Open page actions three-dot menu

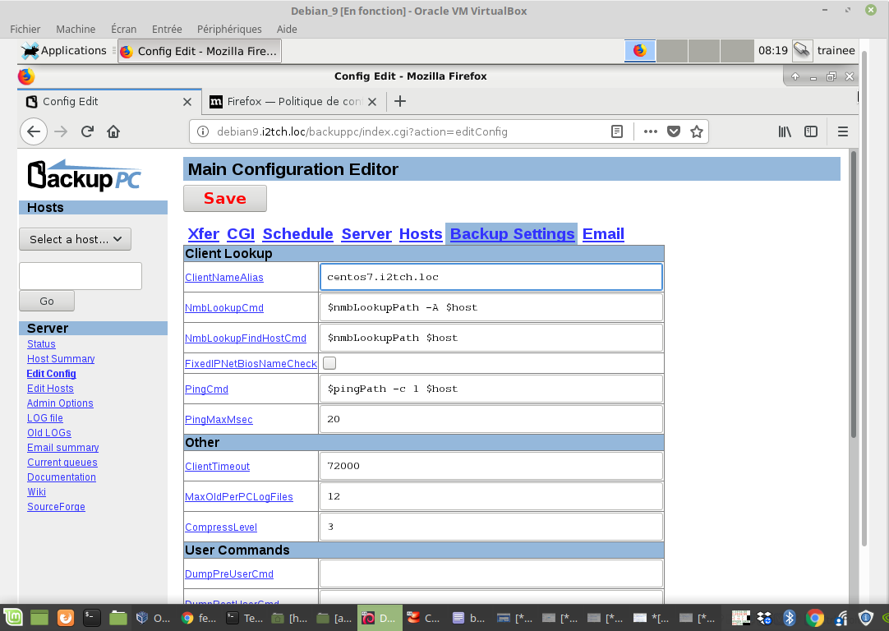651,131
